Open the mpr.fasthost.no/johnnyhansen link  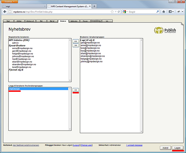point(26,145)
